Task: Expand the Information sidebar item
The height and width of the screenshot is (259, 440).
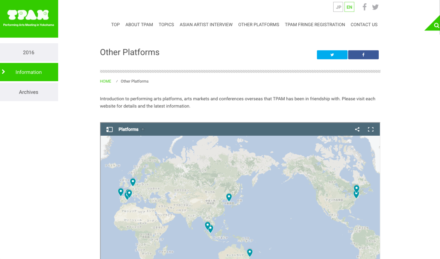Action: pos(29,72)
